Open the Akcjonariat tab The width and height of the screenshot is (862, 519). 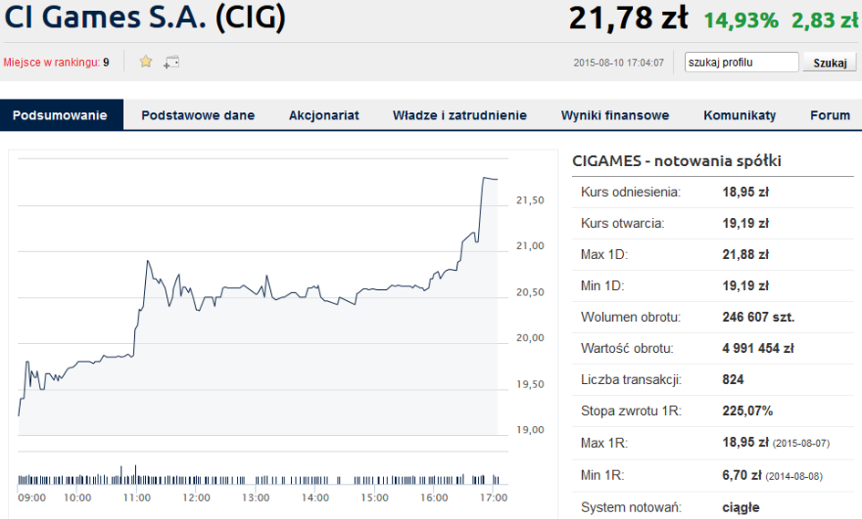tap(324, 115)
